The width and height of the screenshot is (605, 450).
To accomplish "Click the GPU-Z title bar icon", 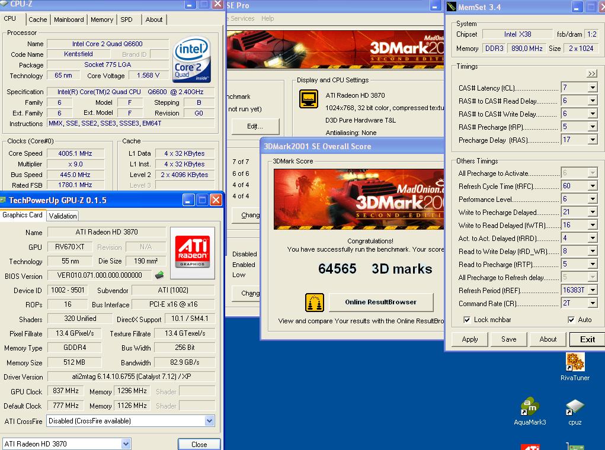I will point(4,200).
